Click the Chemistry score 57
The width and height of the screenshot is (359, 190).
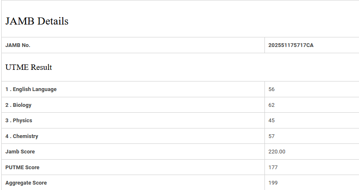click(272, 136)
